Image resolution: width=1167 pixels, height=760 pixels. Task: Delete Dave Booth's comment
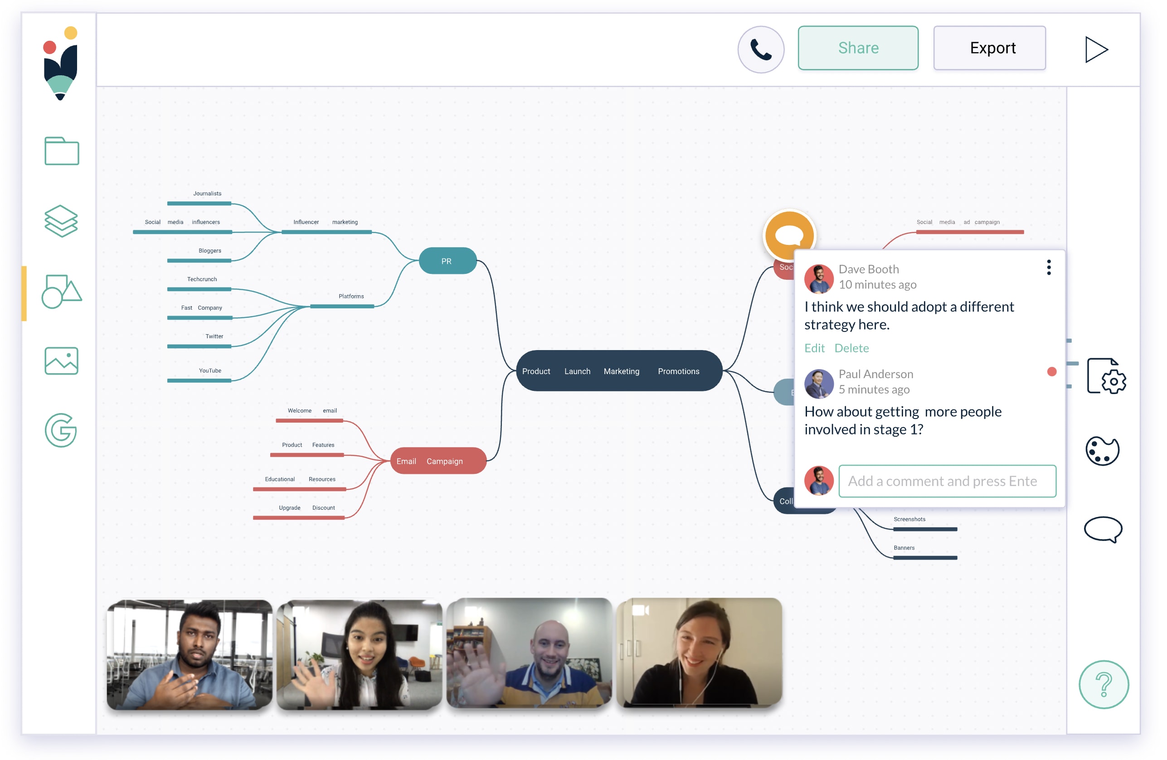click(x=852, y=348)
